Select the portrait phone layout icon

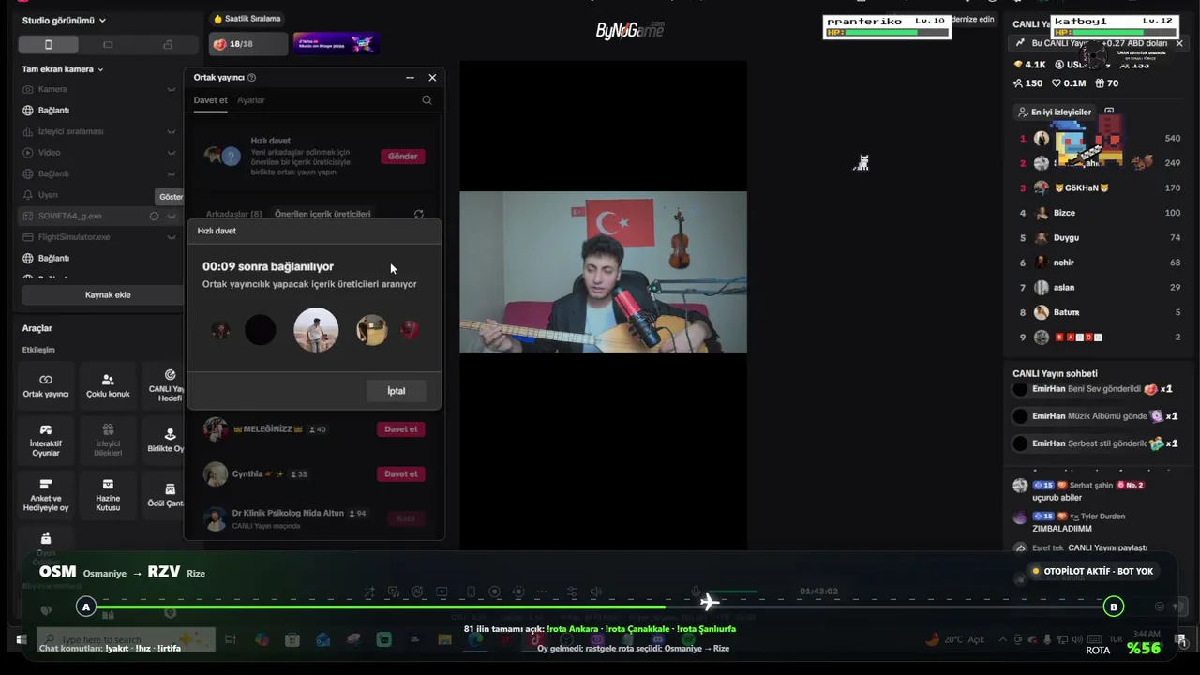(49, 45)
